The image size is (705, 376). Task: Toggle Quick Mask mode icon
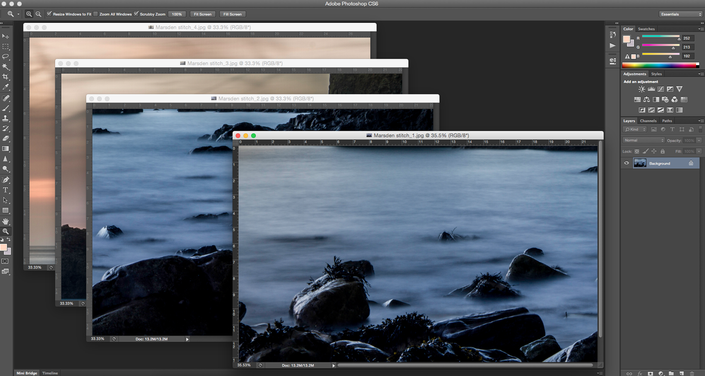pyautogui.click(x=5, y=260)
